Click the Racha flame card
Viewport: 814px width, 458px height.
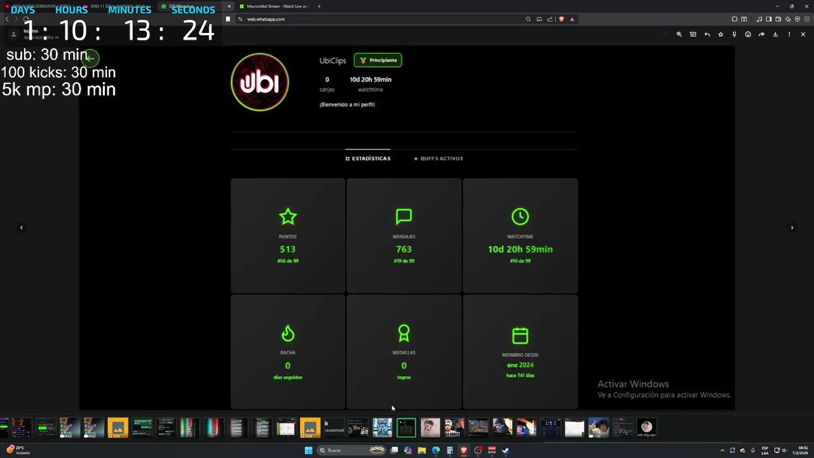tap(287, 352)
